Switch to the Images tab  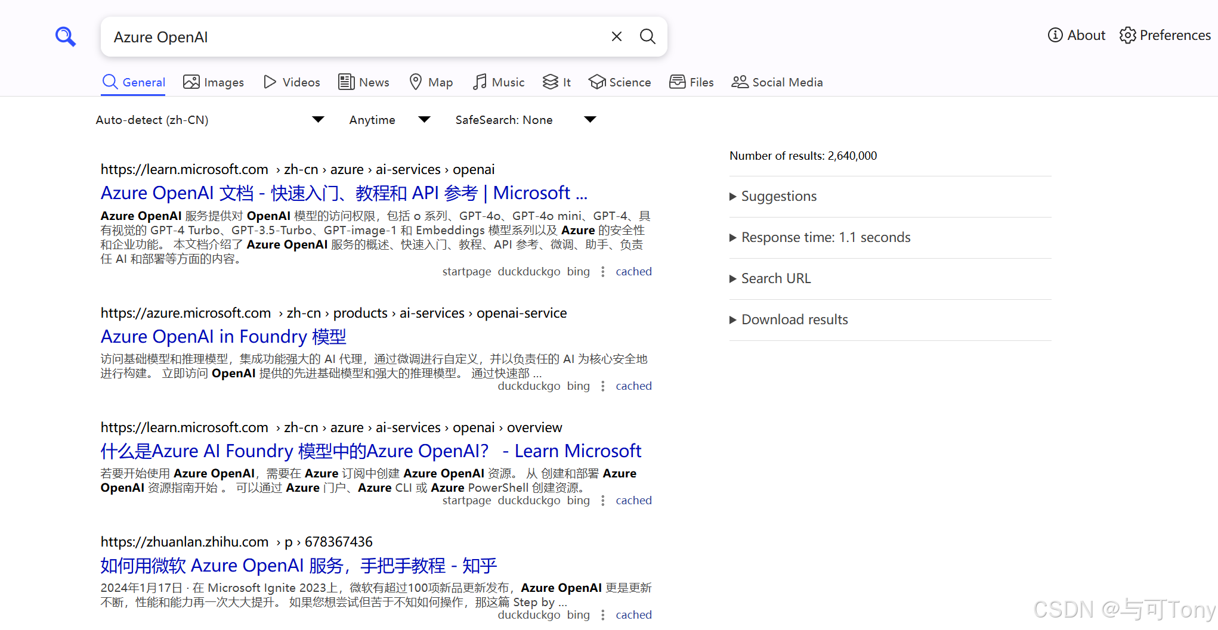coord(214,82)
